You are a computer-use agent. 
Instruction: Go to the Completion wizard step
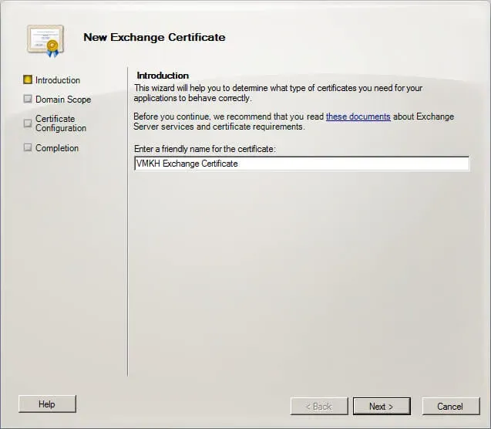pos(57,148)
